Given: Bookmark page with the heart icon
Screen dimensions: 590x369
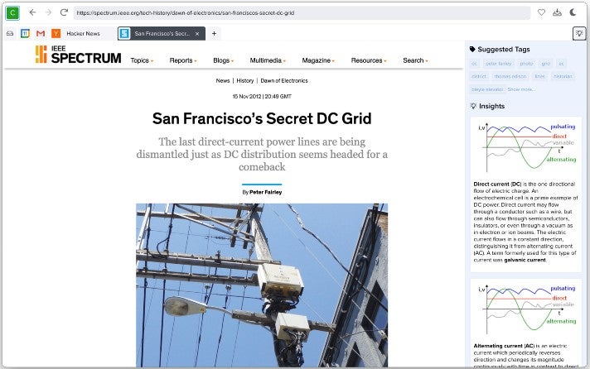Looking at the screenshot, I should 541,12.
